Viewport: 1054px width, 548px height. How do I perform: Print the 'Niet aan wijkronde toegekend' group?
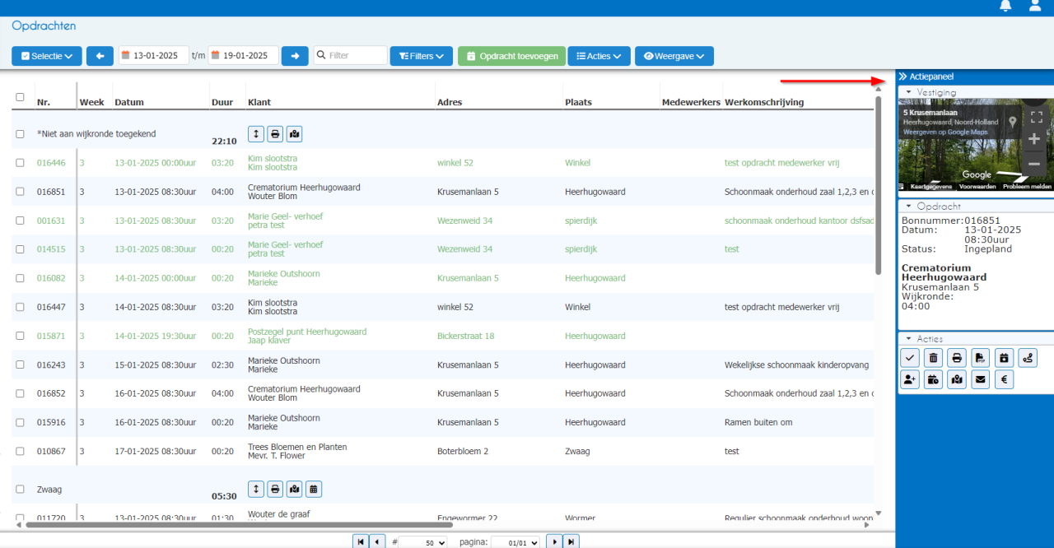coord(275,134)
